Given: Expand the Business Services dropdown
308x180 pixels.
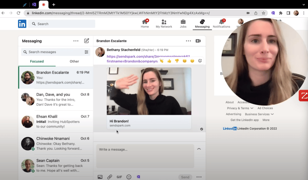Looking at the screenshot, I should click(x=259, y=114).
